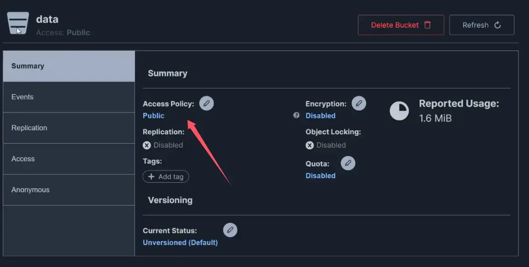Select the Access tab
The image size is (529, 267).
pyautogui.click(x=69, y=159)
